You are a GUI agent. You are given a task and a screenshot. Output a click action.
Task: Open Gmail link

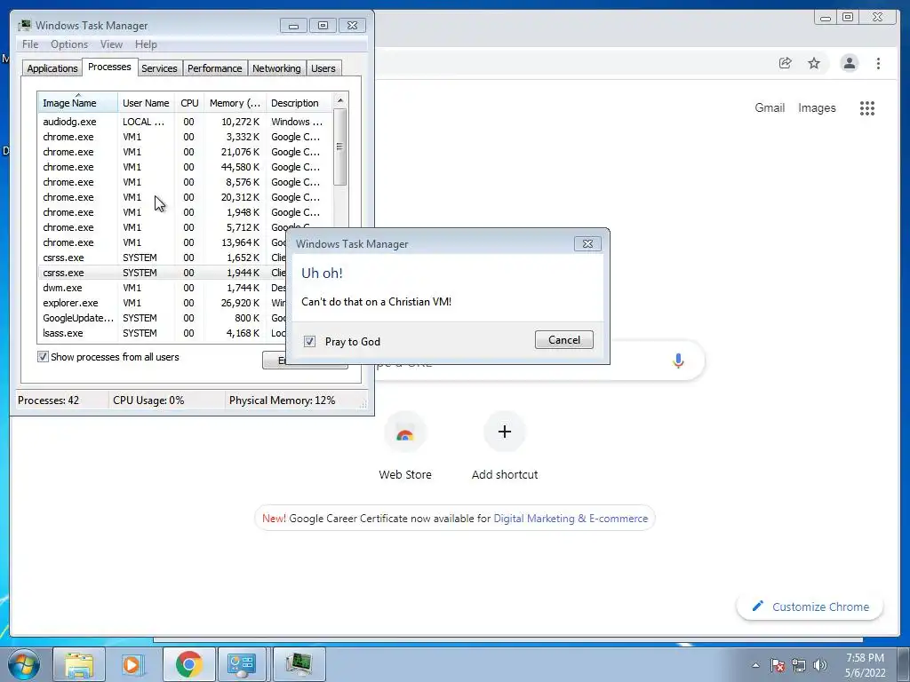pos(770,107)
